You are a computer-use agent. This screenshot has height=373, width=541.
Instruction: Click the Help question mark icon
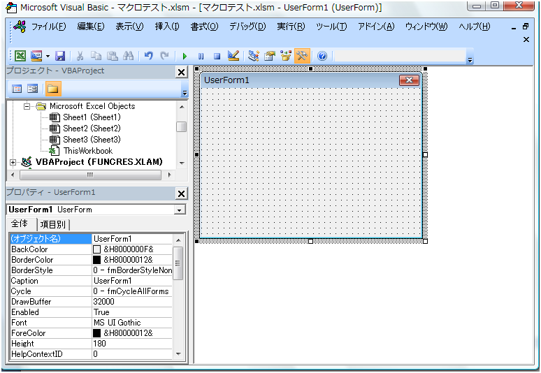(x=322, y=56)
